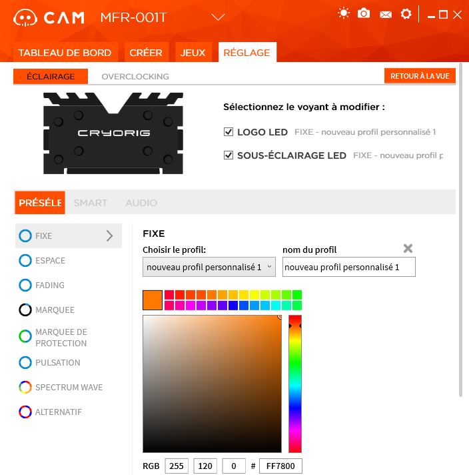This screenshot has height=475, width=469.
Task: Select the ALTERNATIF lighting mode
Action: pyautogui.click(x=69, y=412)
